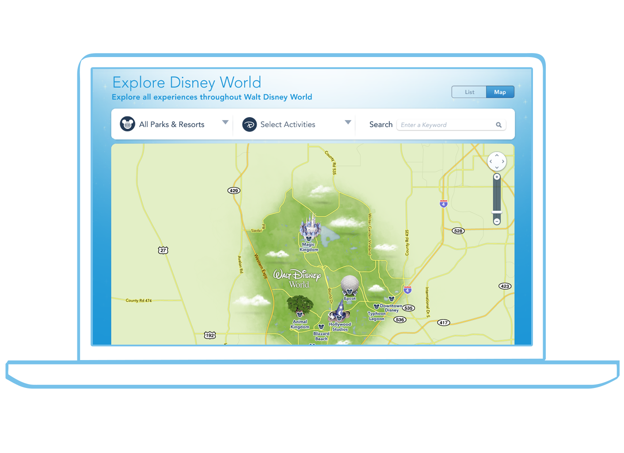The width and height of the screenshot is (624, 453).
Task: Click the Walt Disney World logo on map
Action: coord(297,278)
